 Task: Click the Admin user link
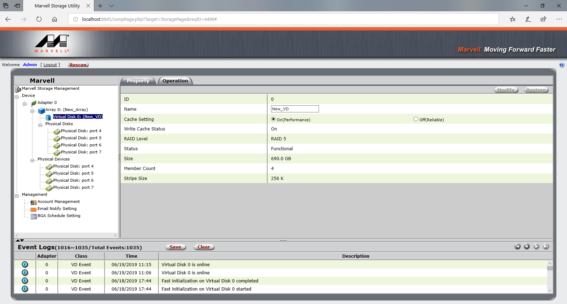click(x=30, y=65)
